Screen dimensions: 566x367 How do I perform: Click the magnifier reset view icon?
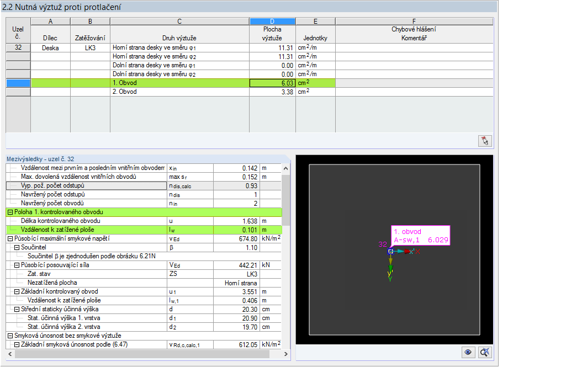[485, 352]
